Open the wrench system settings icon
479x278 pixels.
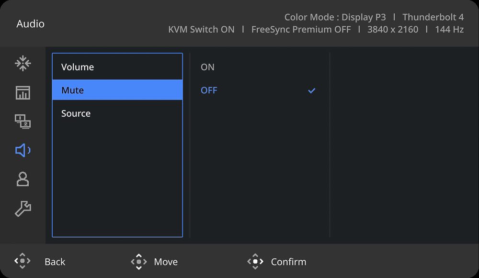tap(23, 209)
